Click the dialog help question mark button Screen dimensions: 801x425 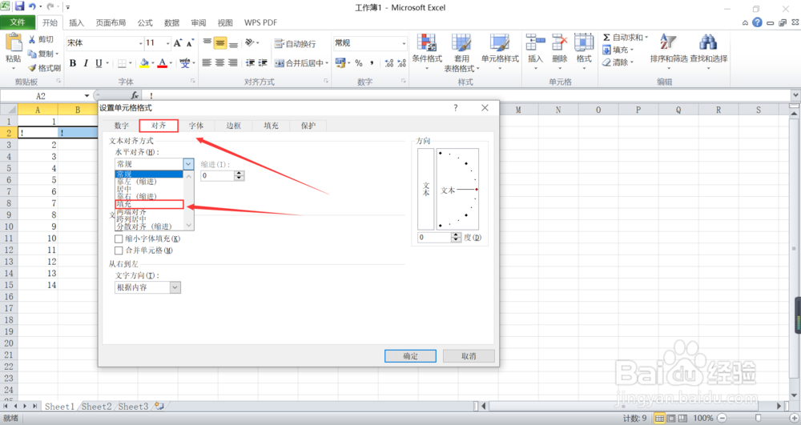(455, 108)
